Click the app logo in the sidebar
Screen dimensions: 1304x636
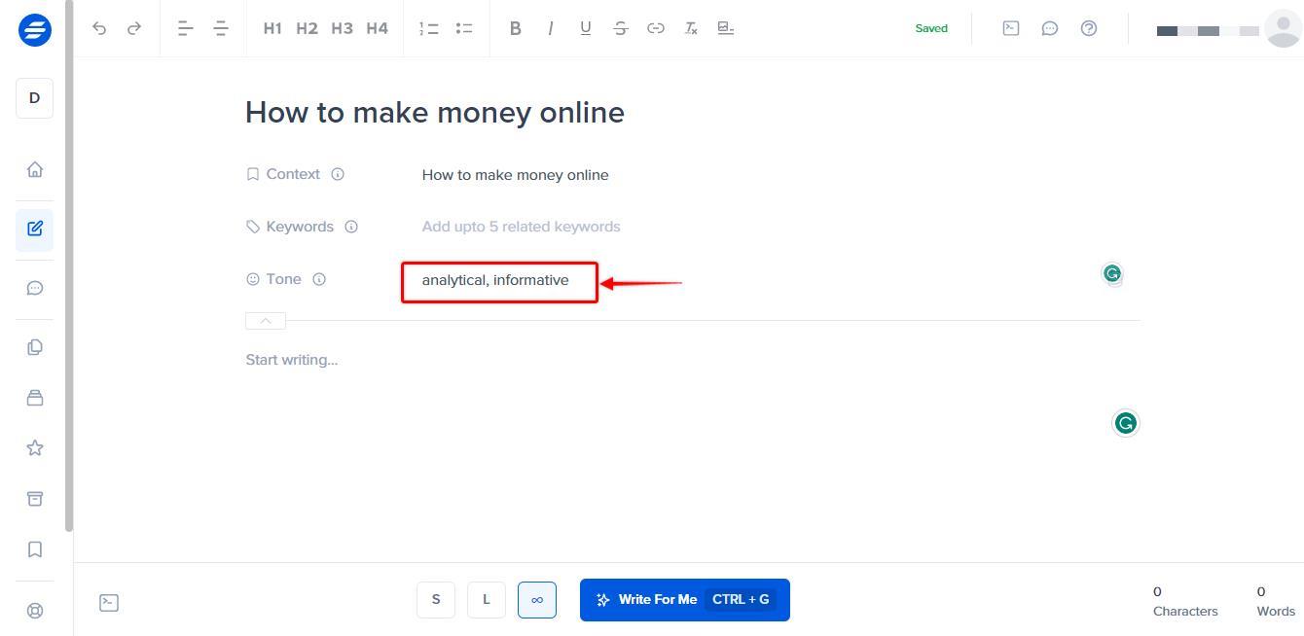click(35, 29)
